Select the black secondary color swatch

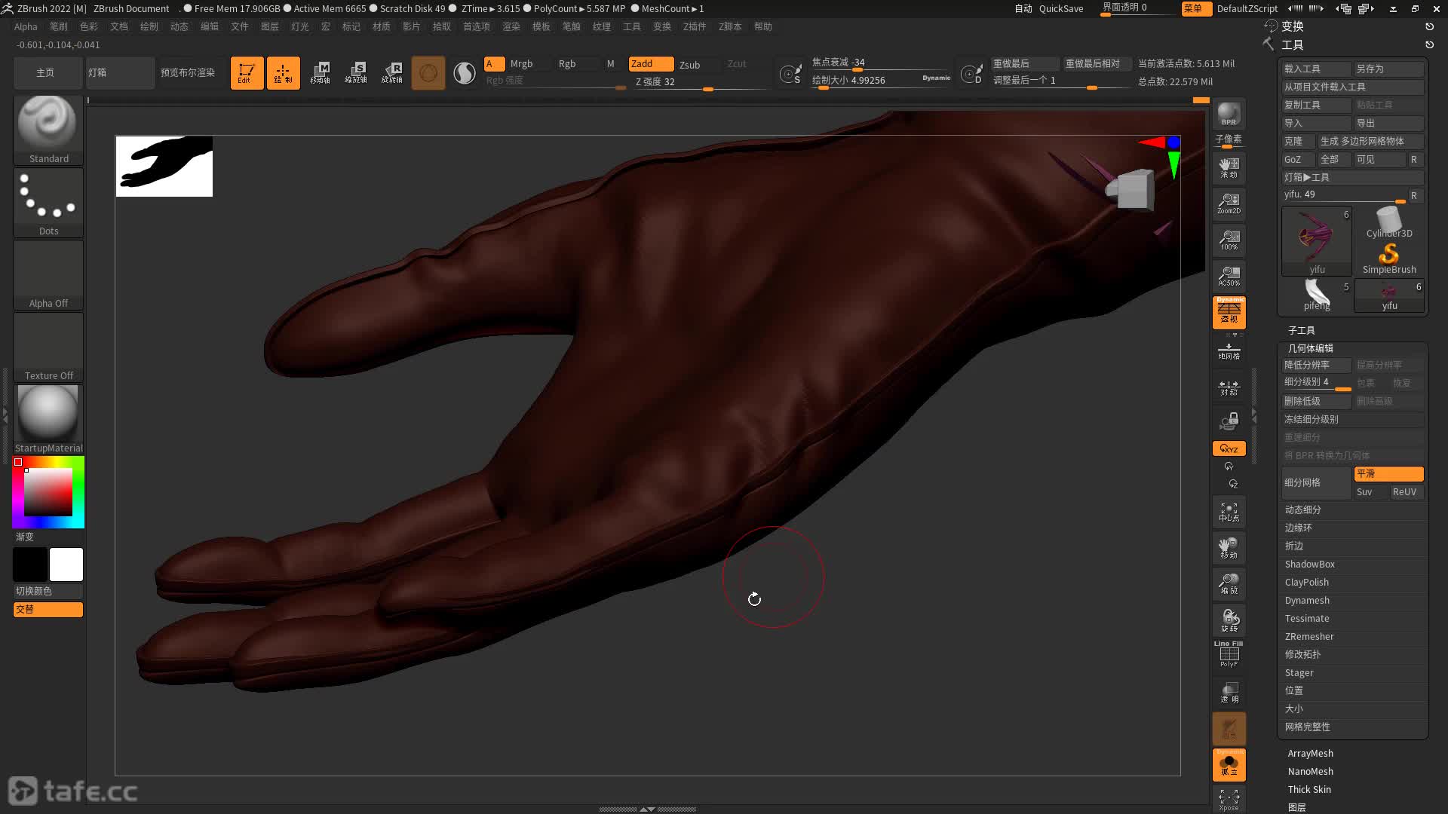[x=30, y=565]
